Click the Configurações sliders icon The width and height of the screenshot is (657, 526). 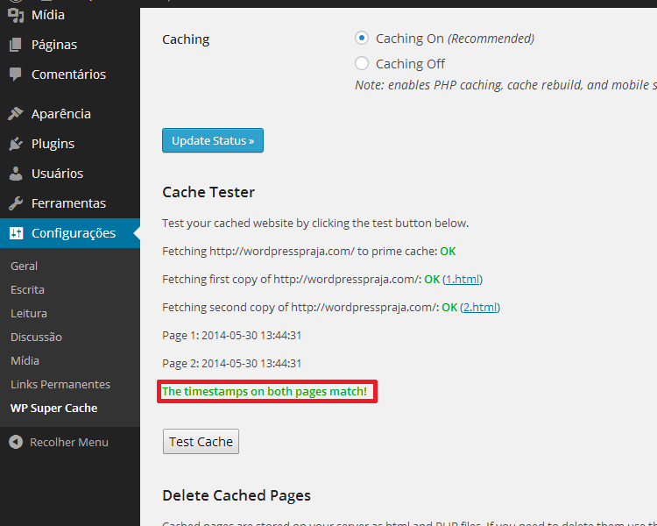pos(16,233)
